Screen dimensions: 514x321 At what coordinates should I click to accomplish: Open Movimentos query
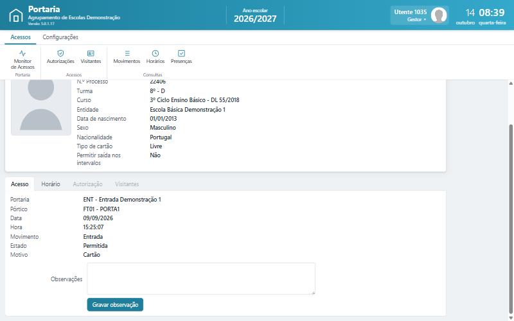pyautogui.click(x=127, y=57)
